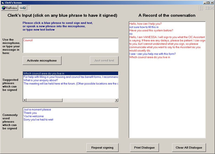
Task: Minimize the Clerk's Screen window
Action: tap(205, 3)
